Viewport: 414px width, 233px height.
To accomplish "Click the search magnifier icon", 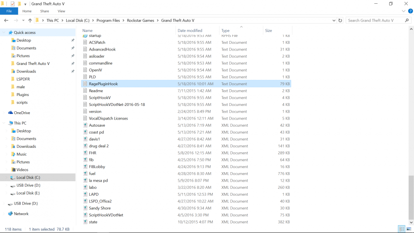I will (x=407, y=20).
